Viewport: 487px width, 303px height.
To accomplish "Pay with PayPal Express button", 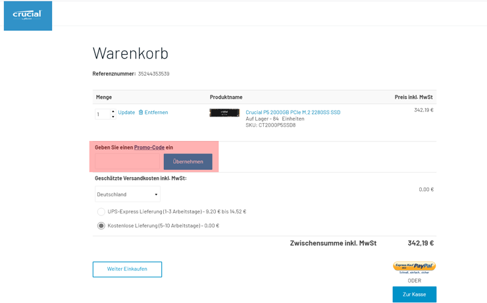I will [415, 267].
